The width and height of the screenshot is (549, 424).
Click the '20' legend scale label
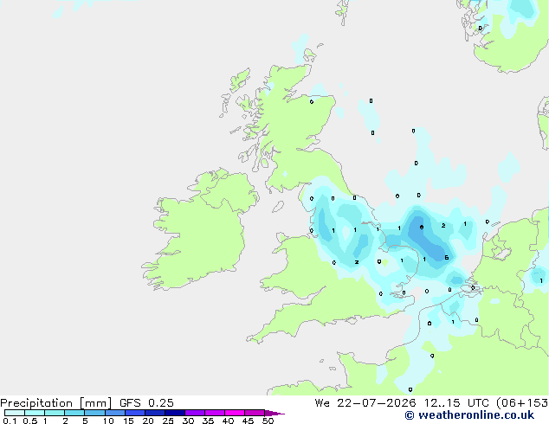click(148, 421)
